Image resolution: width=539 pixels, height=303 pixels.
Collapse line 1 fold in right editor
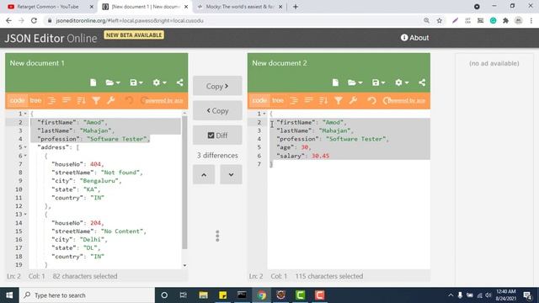click(264, 114)
